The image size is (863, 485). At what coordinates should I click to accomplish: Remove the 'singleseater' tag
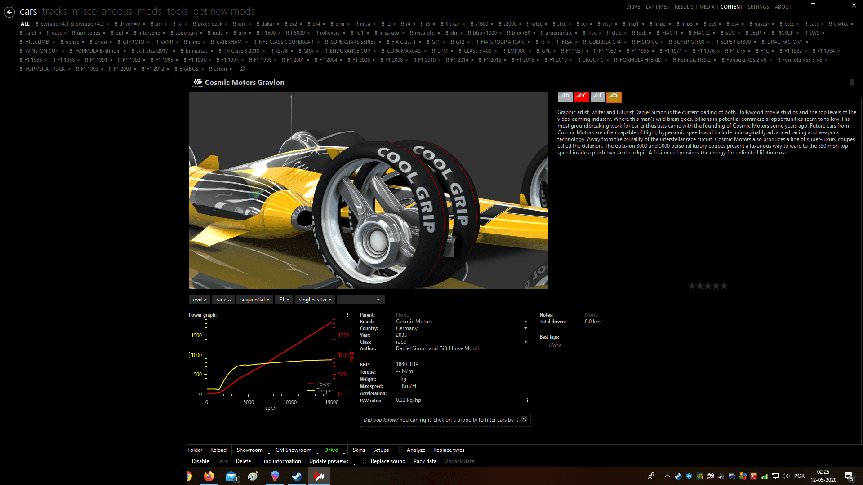[330, 300]
